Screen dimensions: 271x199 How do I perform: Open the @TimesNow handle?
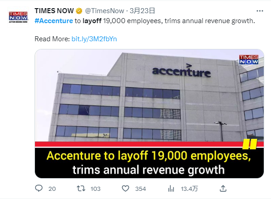pyautogui.click(x=104, y=11)
